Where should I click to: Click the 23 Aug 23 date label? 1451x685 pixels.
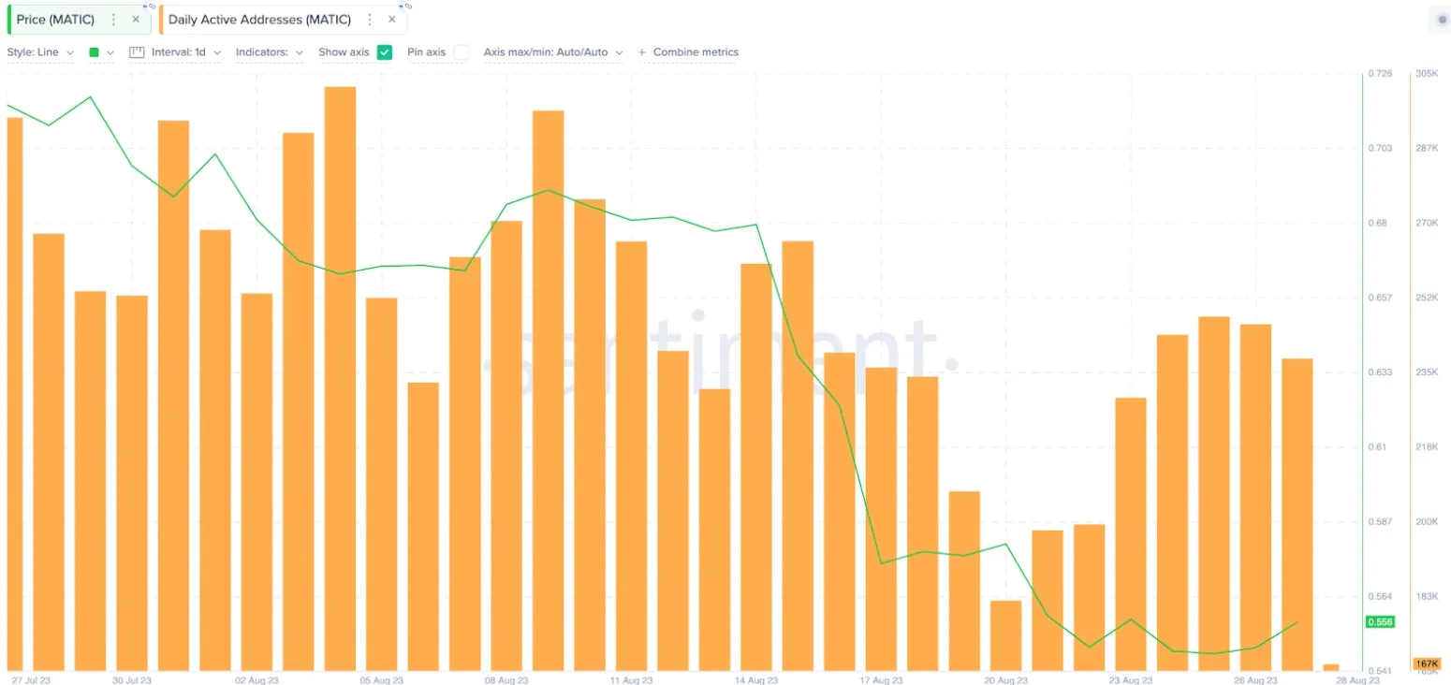(x=1131, y=680)
